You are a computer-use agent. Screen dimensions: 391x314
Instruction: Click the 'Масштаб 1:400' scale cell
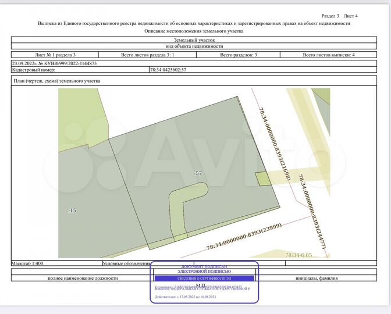pos(28,263)
